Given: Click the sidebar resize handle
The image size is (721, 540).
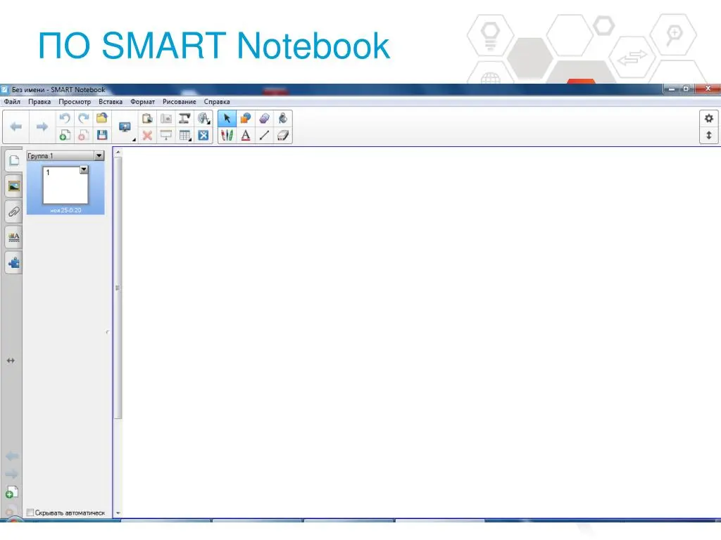Looking at the screenshot, I should 108,332.
